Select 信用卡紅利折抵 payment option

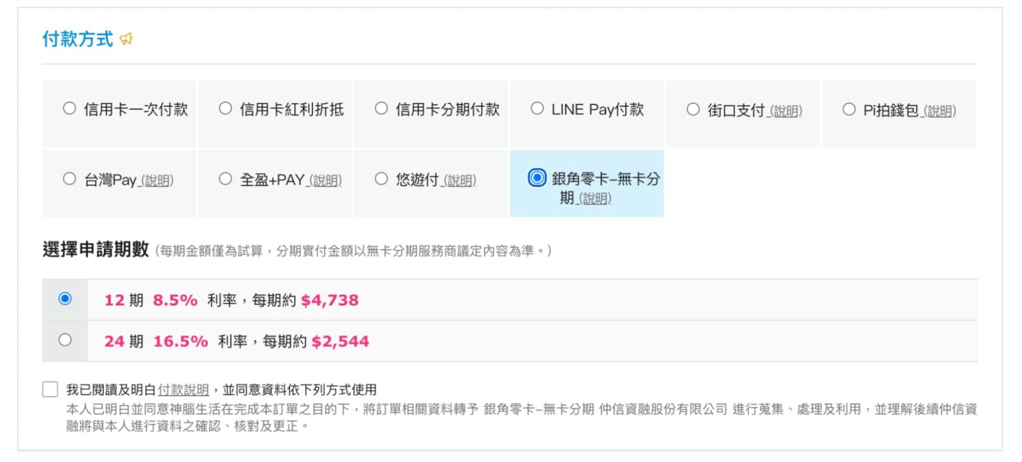pos(224,108)
